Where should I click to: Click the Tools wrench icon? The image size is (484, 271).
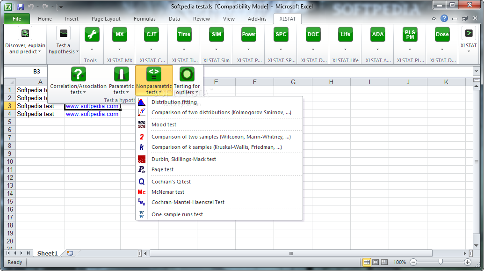(x=92, y=34)
